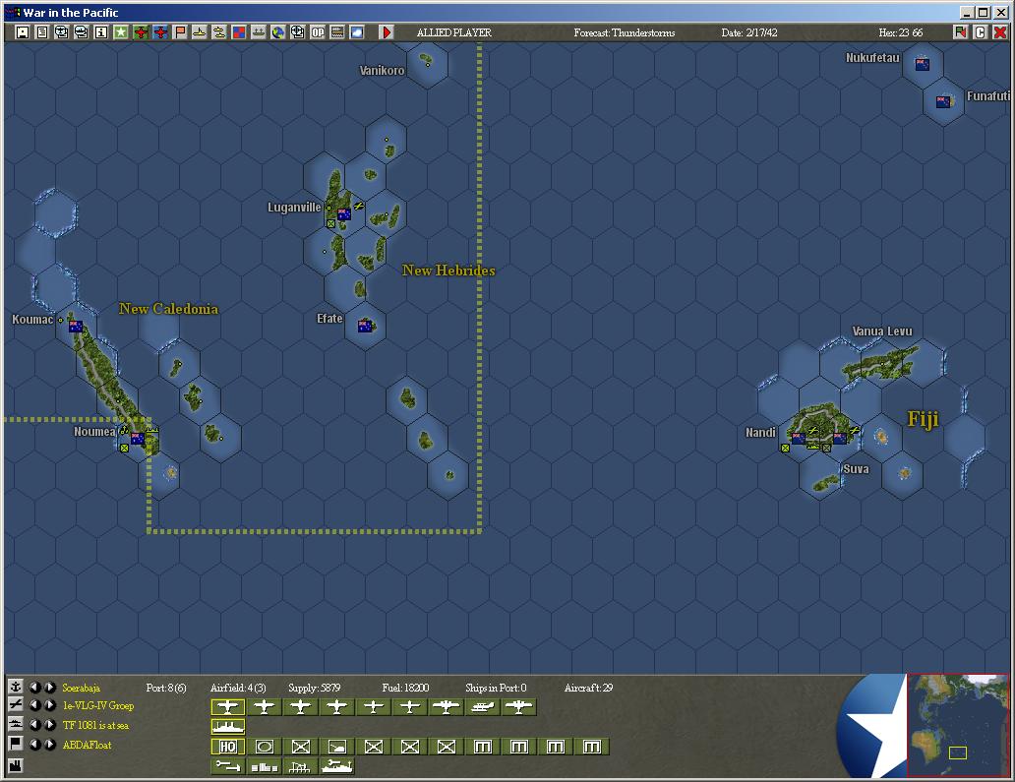Screen dimensions: 1015x782
Task: Show next air group after 1e-VLG-IV Groep
Action: [49, 705]
